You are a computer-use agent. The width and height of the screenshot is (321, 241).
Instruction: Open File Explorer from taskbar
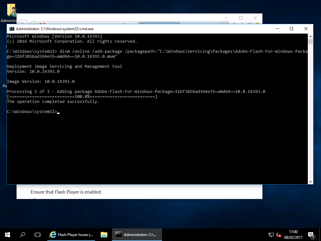click(x=104, y=235)
